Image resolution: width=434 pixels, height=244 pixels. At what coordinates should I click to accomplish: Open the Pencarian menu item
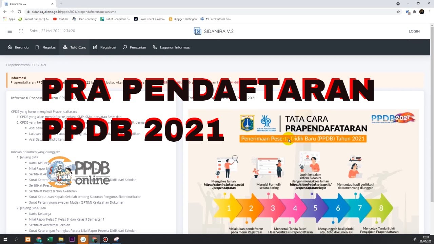coord(134,47)
